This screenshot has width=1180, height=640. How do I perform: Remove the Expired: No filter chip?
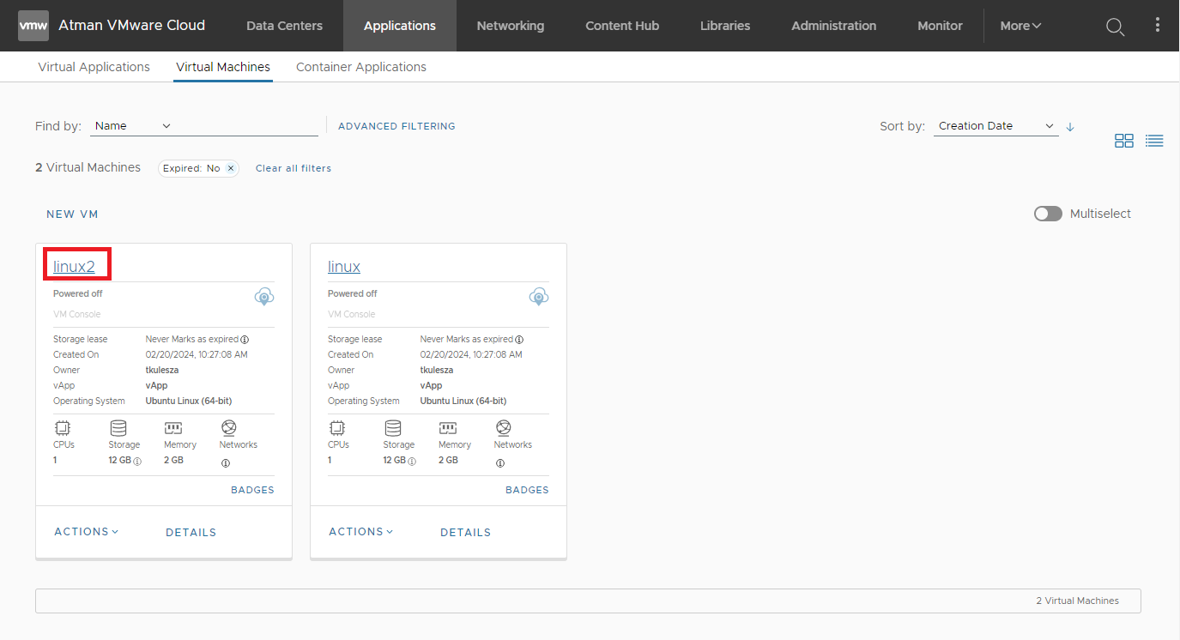point(230,168)
